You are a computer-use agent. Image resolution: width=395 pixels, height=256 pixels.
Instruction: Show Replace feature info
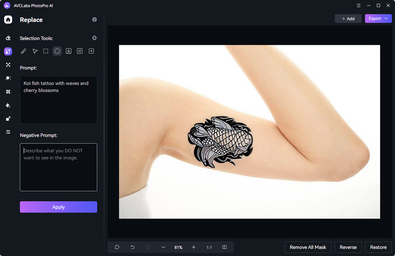[94, 20]
